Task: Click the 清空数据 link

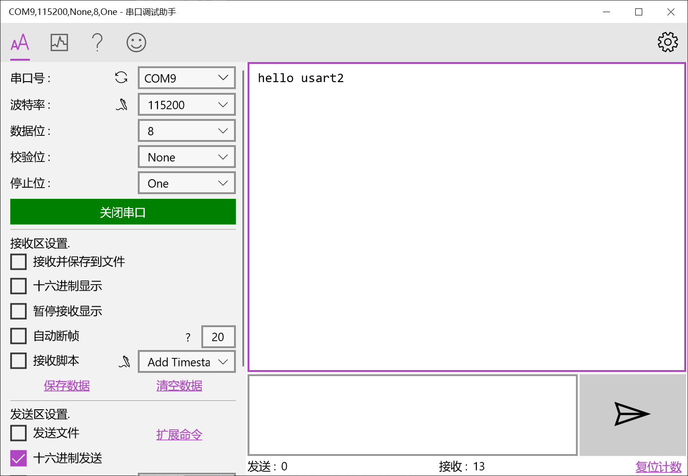Action: tap(179, 386)
